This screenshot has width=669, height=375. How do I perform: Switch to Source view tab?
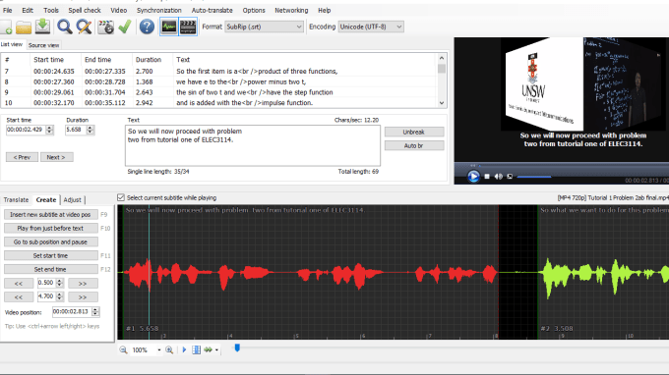(x=43, y=45)
